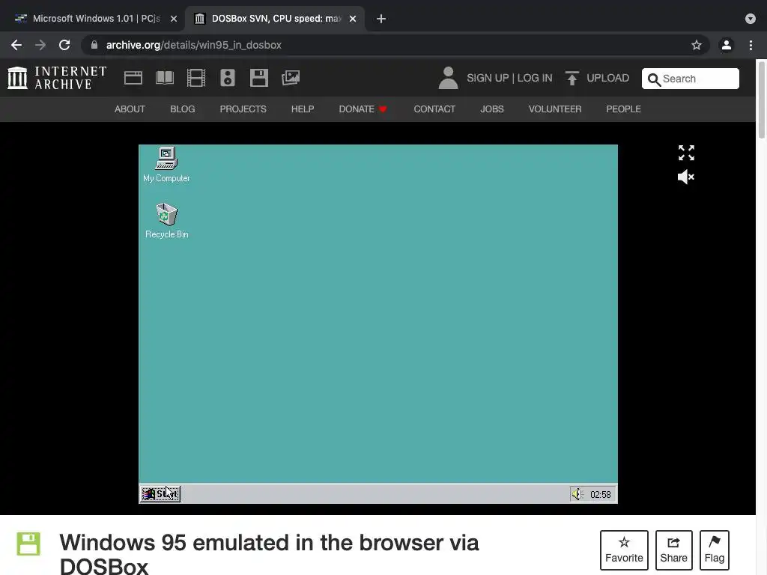This screenshot has width=767, height=575.
Task: Go to Internet Archive home logo
Action: pyautogui.click(x=57, y=78)
